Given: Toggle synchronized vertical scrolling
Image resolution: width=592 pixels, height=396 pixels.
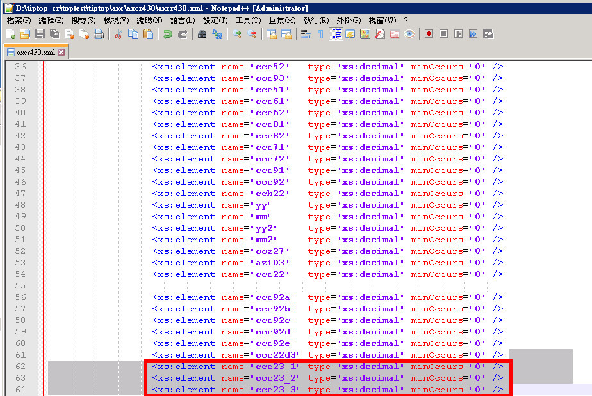Looking at the screenshot, I should pyautogui.click(x=272, y=35).
